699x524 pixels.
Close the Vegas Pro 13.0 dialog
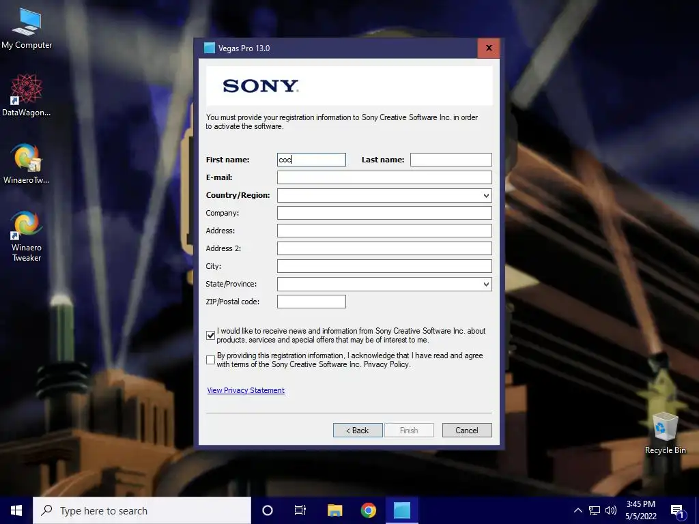pyautogui.click(x=489, y=48)
